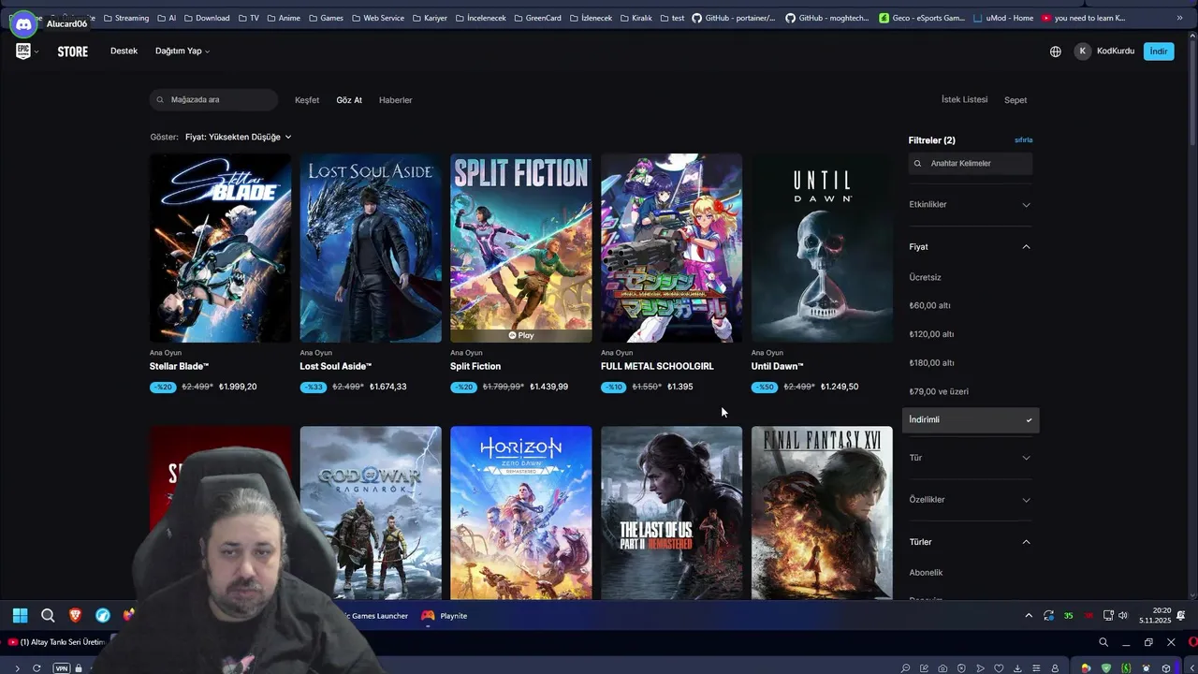The width and height of the screenshot is (1198, 674).
Task: Click the blue İndir button
Action: [1159, 51]
